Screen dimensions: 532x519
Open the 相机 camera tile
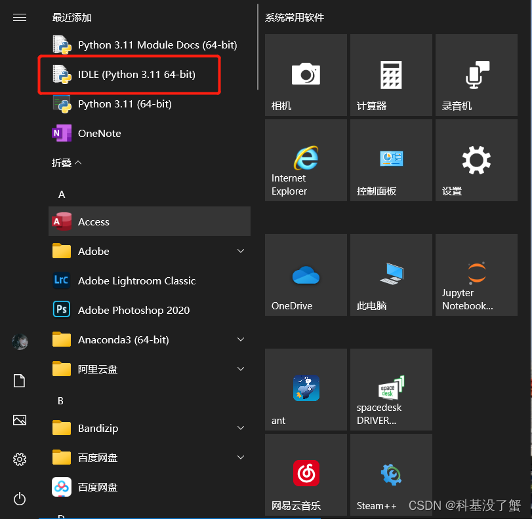coord(306,75)
